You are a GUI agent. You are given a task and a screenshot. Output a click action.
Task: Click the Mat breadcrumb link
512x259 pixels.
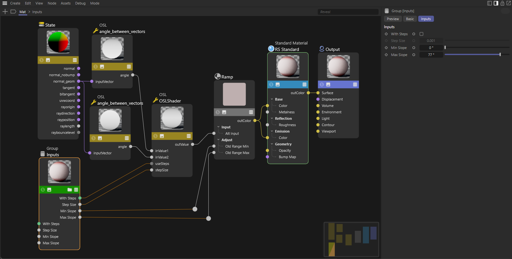tap(22, 12)
